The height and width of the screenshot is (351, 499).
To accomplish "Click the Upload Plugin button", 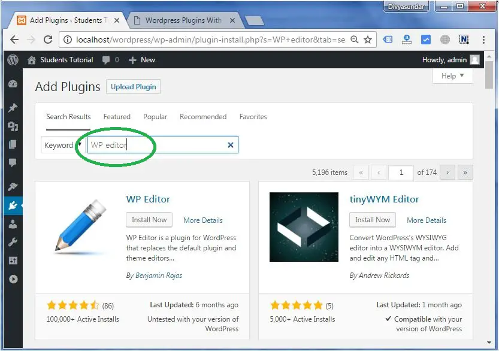I will 133,87.
